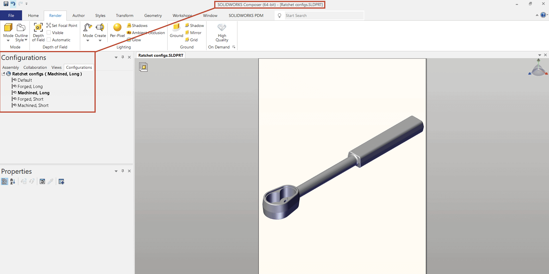Click the Alphabetical sort properties icon
This screenshot has height=274, width=549.
(13, 181)
